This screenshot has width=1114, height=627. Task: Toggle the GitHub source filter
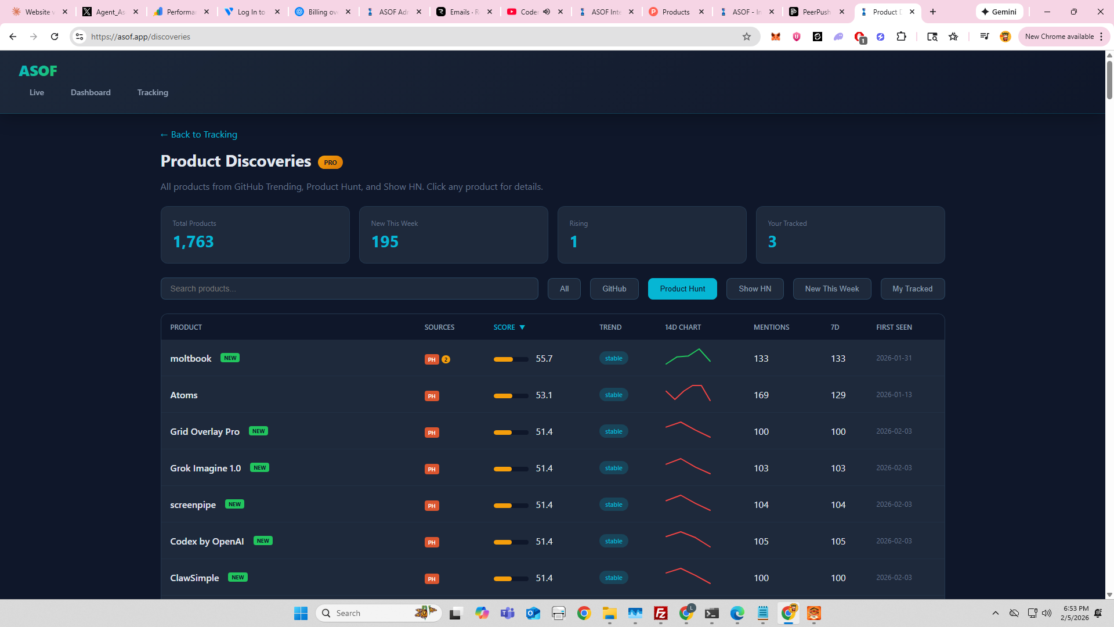(614, 289)
